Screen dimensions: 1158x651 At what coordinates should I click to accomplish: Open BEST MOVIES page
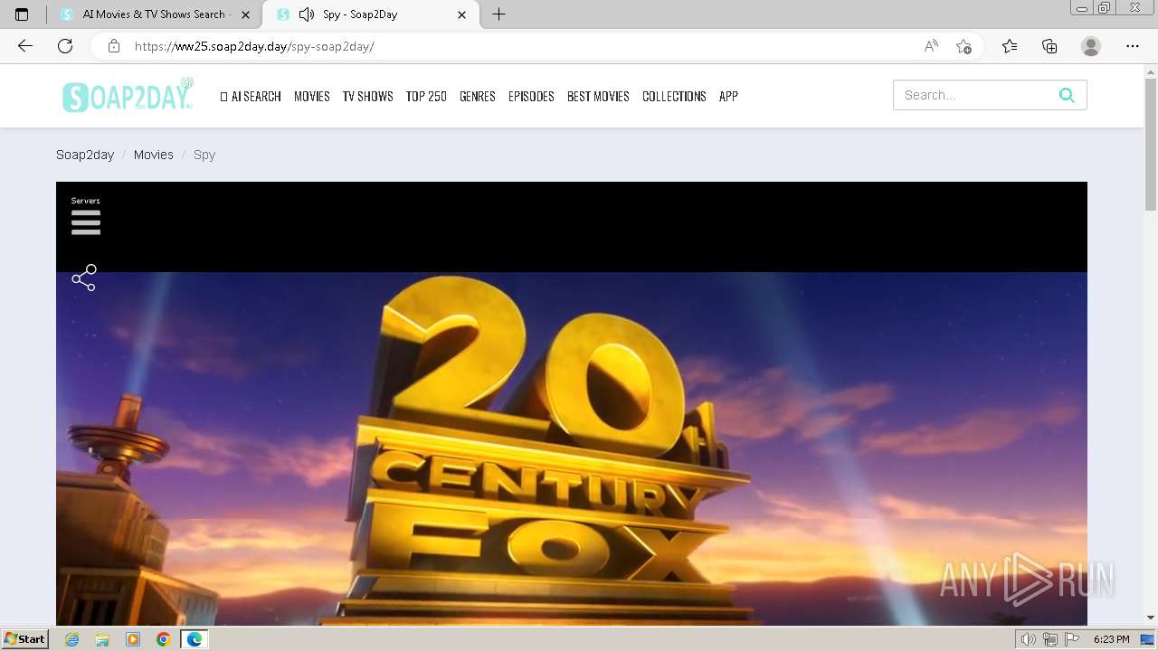(598, 96)
